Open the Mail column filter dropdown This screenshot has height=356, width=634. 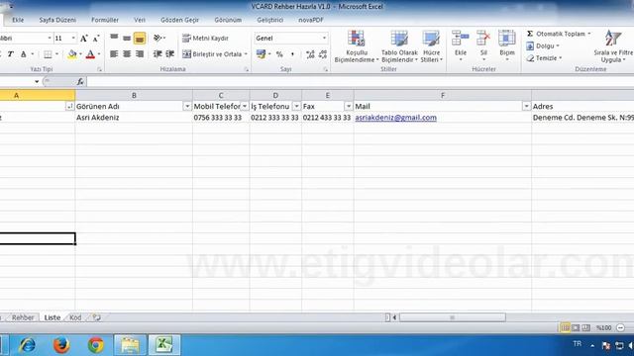[526, 106]
